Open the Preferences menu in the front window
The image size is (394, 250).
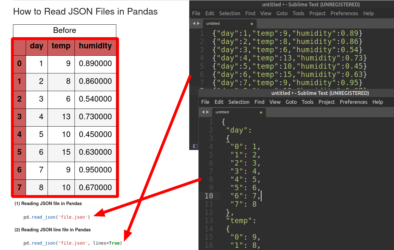tap(353, 102)
